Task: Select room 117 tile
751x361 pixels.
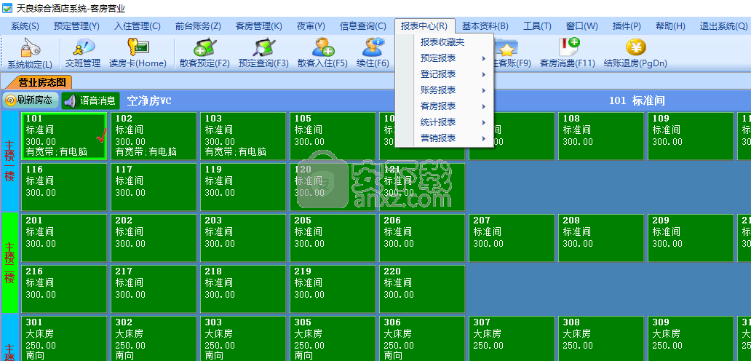Action: tap(154, 187)
